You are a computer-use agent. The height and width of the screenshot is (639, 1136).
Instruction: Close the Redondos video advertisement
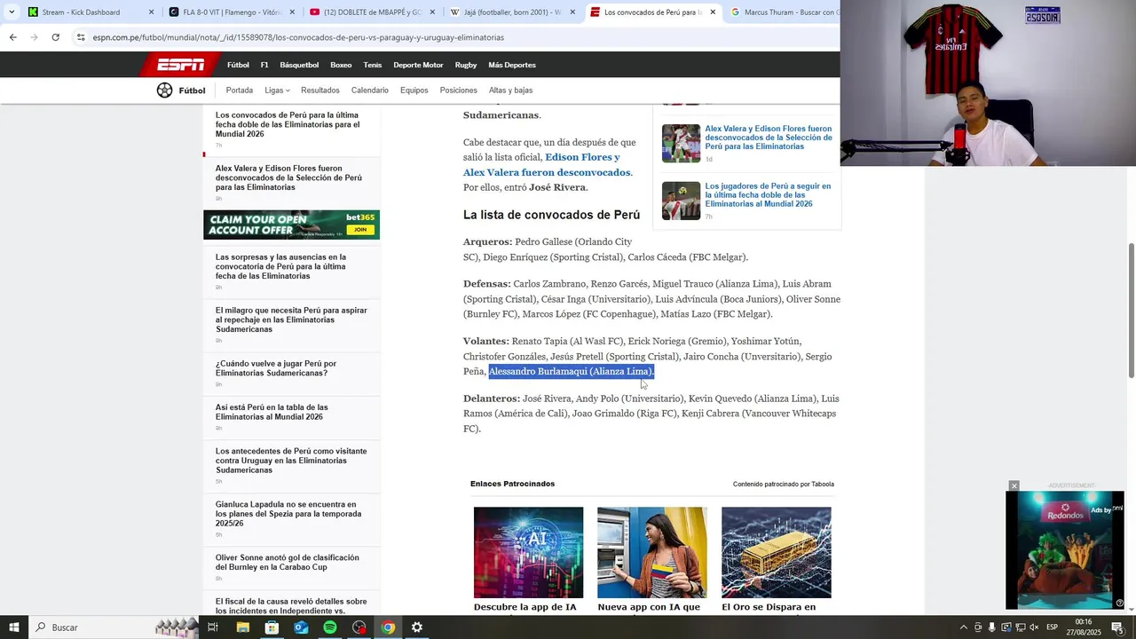coord(1014,485)
